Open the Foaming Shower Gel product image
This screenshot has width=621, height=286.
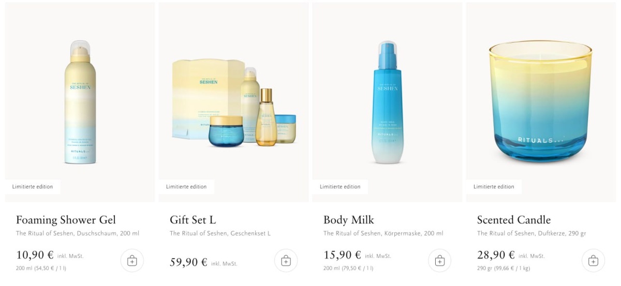point(80,102)
